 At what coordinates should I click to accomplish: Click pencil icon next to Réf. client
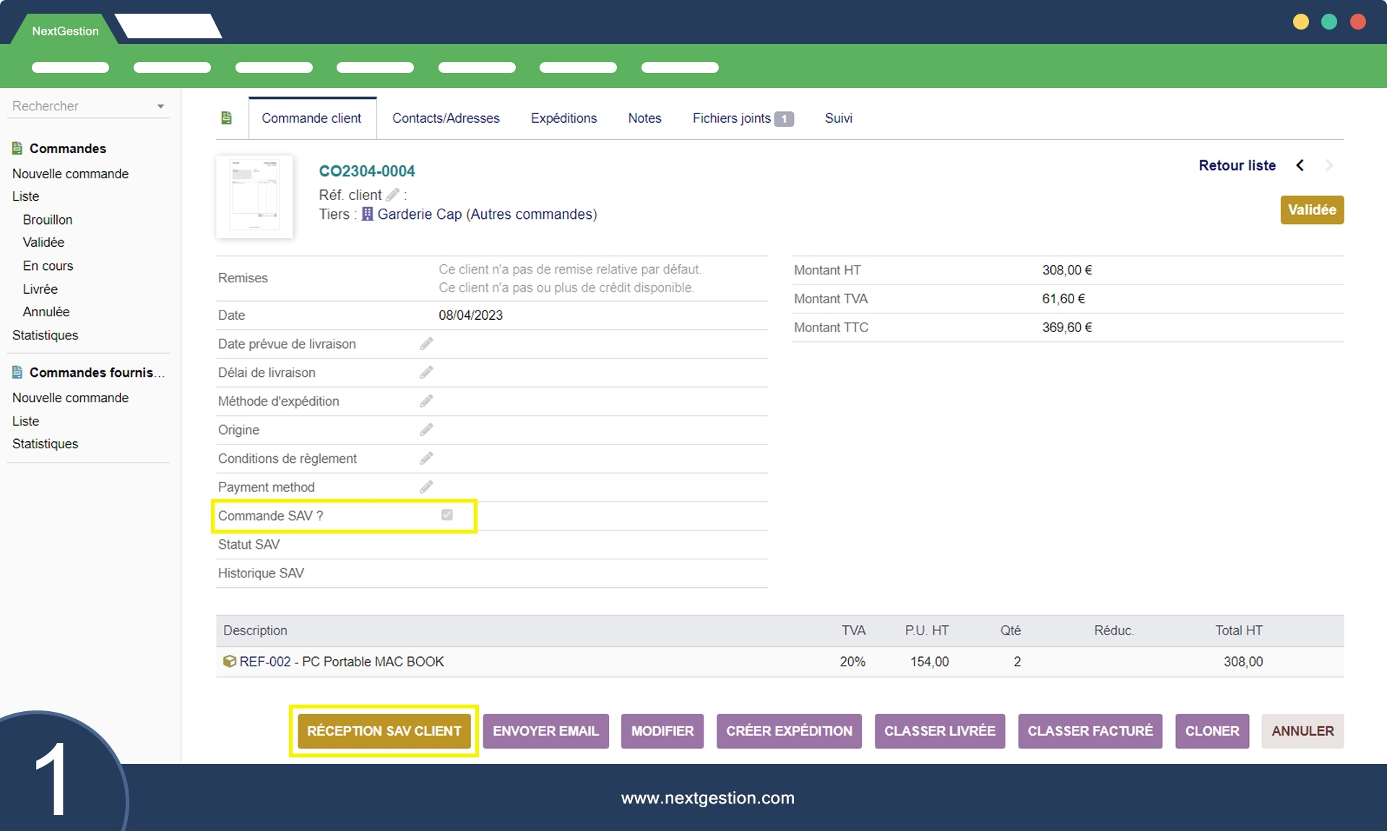click(392, 195)
